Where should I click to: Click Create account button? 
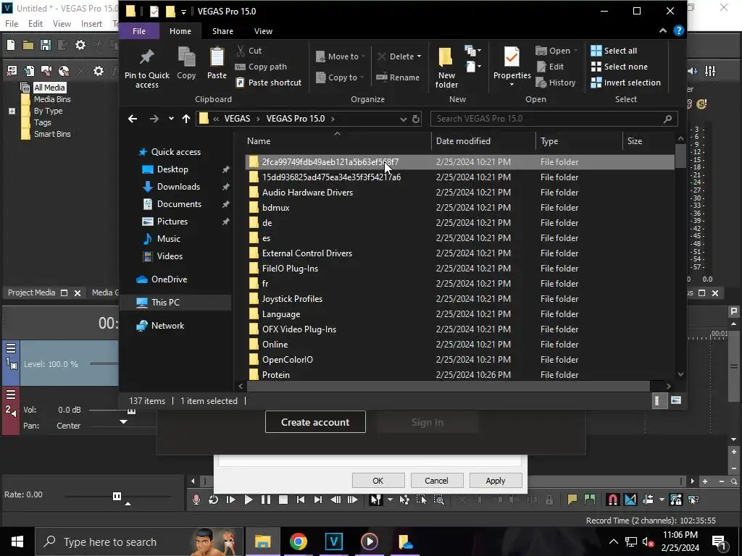315,422
